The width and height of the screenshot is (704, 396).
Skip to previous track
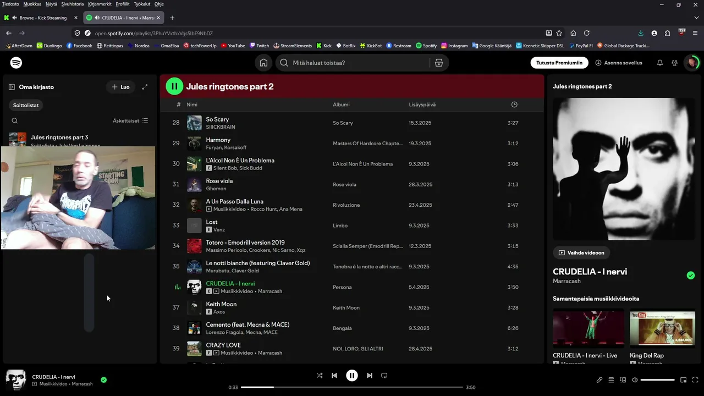point(334,376)
